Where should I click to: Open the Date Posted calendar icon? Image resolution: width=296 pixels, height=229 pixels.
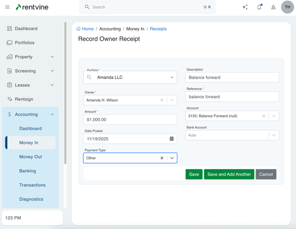point(172,139)
